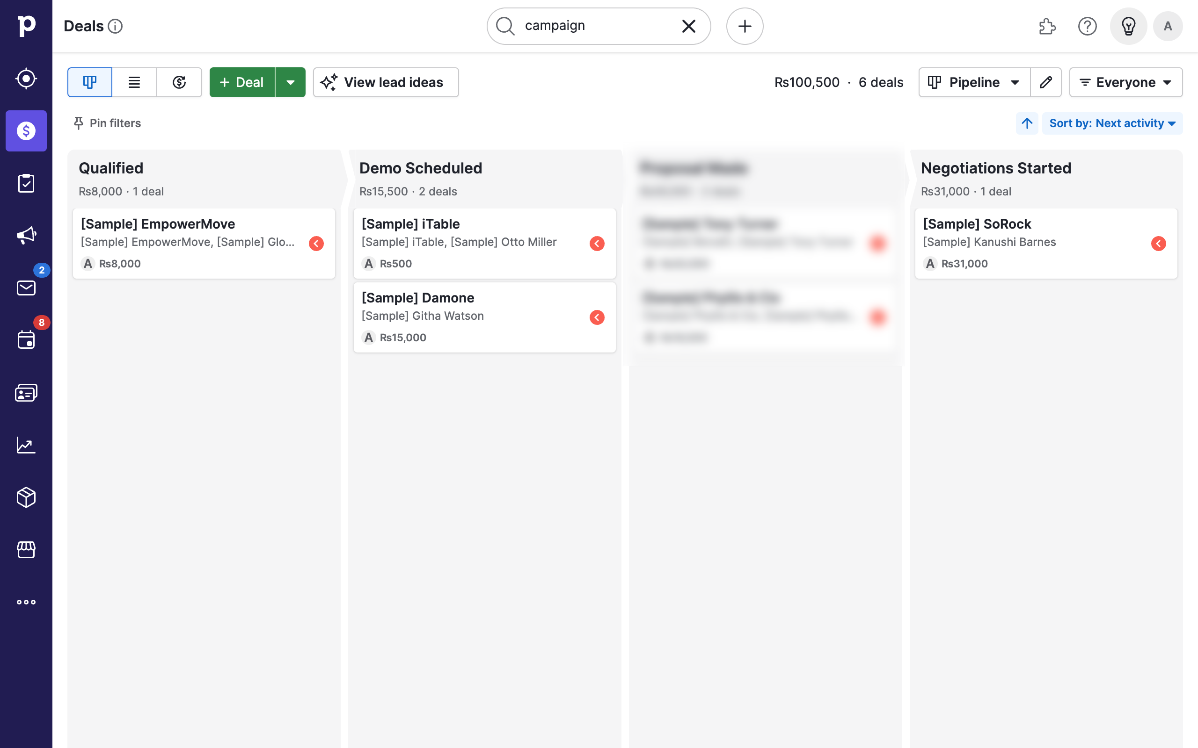The width and height of the screenshot is (1198, 748).
Task: Open the More options sidebar menu
Action: click(26, 602)
